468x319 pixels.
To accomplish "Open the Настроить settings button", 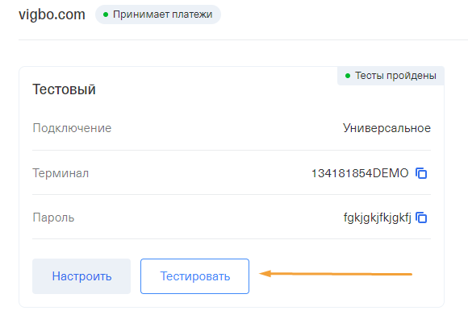I will coord(81,276).
